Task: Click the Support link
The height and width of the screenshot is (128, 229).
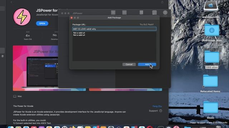Action: [x=154, y=111]
